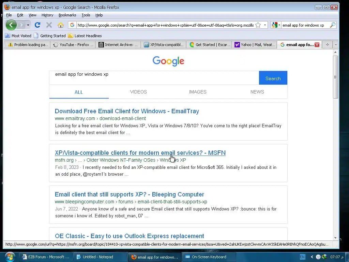Image resolution: width=349 pixels, height=262 pixels.
Task: Switch to the YouTube - Firefox tab
Action: 73,45
